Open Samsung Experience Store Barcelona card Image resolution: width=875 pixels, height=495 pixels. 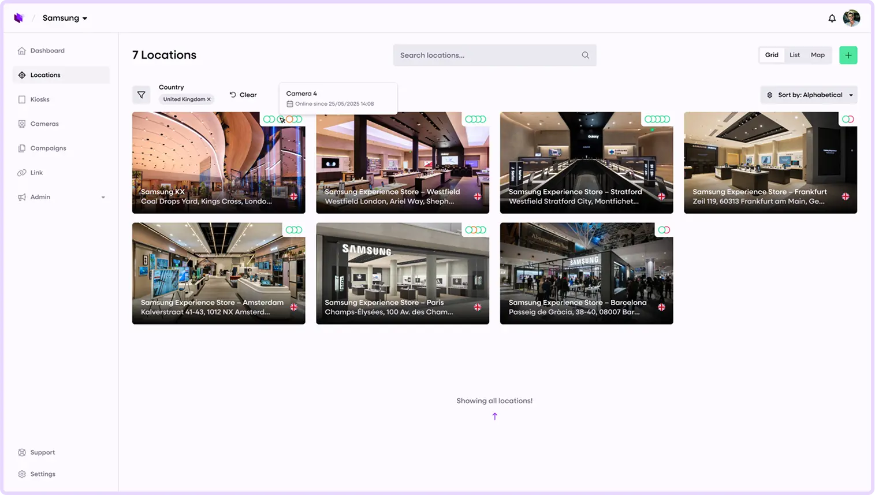click(x=587, y=273)
